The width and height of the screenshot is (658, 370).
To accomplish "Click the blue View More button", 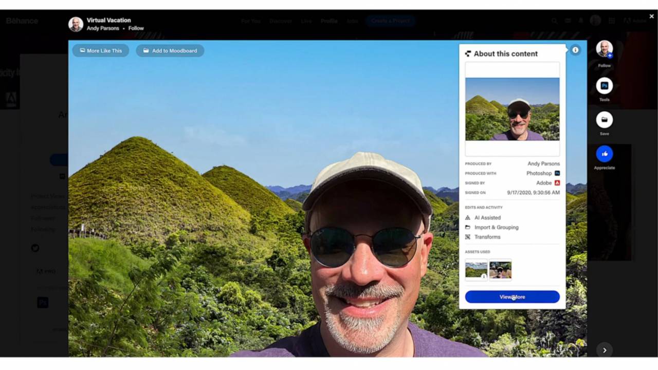I will click(513, 297).
